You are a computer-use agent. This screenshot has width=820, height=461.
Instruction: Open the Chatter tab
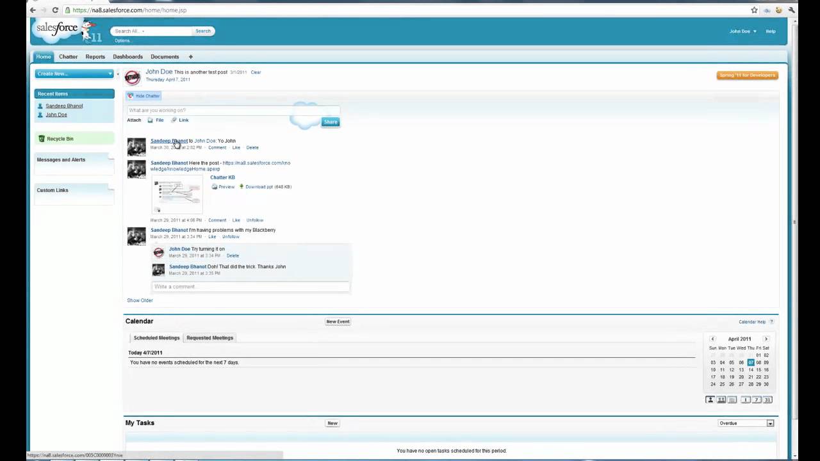pyautogui.click(x=69, y=57)
